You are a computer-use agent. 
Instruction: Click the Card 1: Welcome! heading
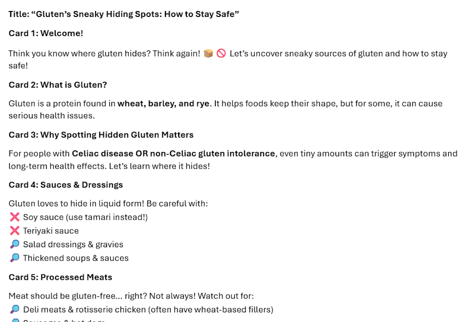[46, 33]
